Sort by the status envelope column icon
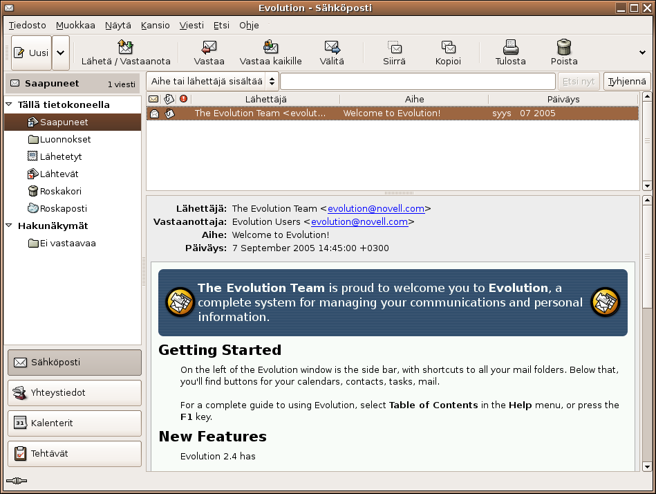The width and height of the screenshot is (656, 494). pyautogui.click(x=153, y=99)
